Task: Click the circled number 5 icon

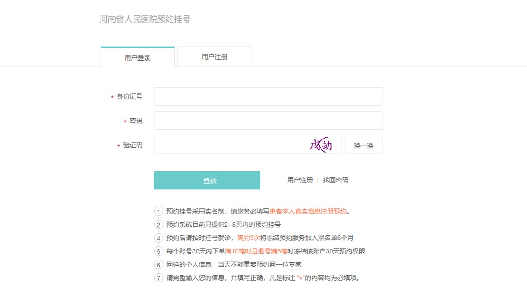Action: pyautogui.click(x=159, y=252)
